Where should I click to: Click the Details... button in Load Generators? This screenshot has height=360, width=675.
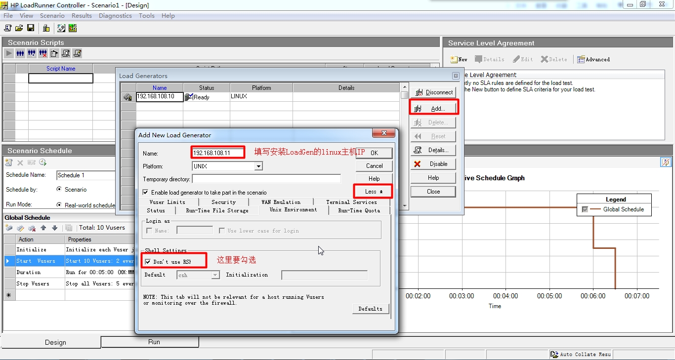(x=433, y=150)
